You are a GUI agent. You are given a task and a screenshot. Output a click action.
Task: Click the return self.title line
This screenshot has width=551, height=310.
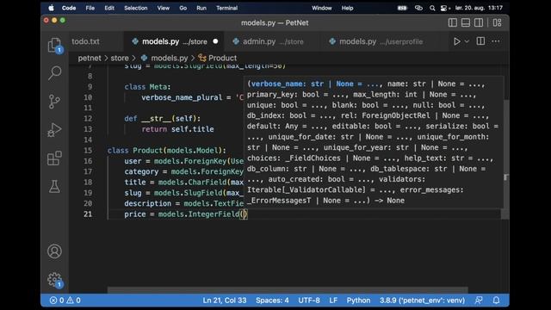(x=177, y=129)
